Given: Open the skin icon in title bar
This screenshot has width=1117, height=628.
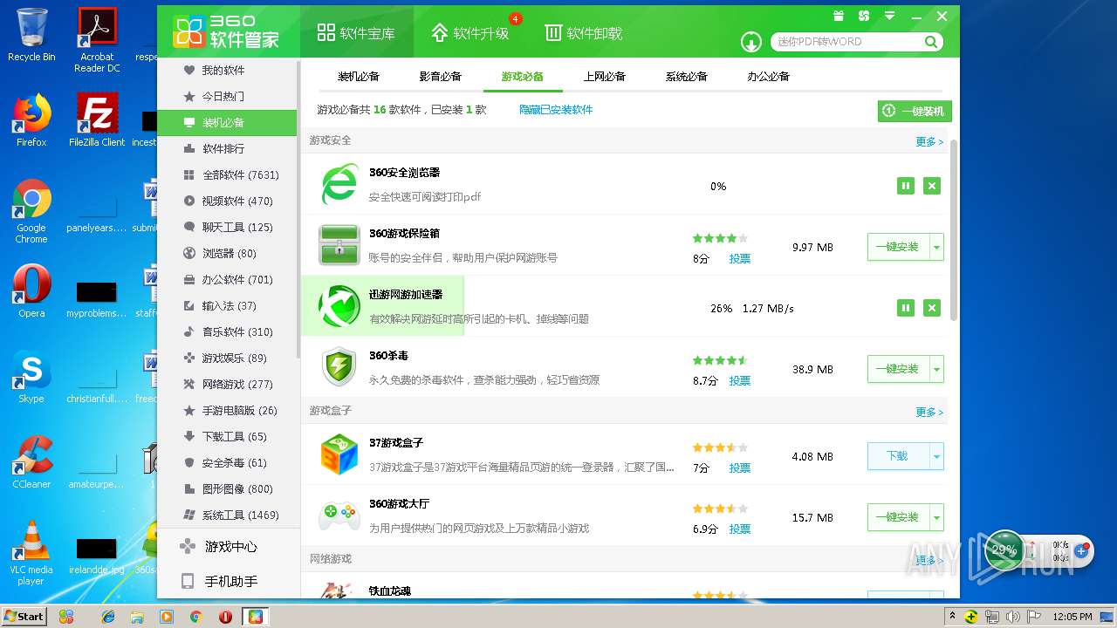Looking at the screenshot, I should tap(864, 16).
